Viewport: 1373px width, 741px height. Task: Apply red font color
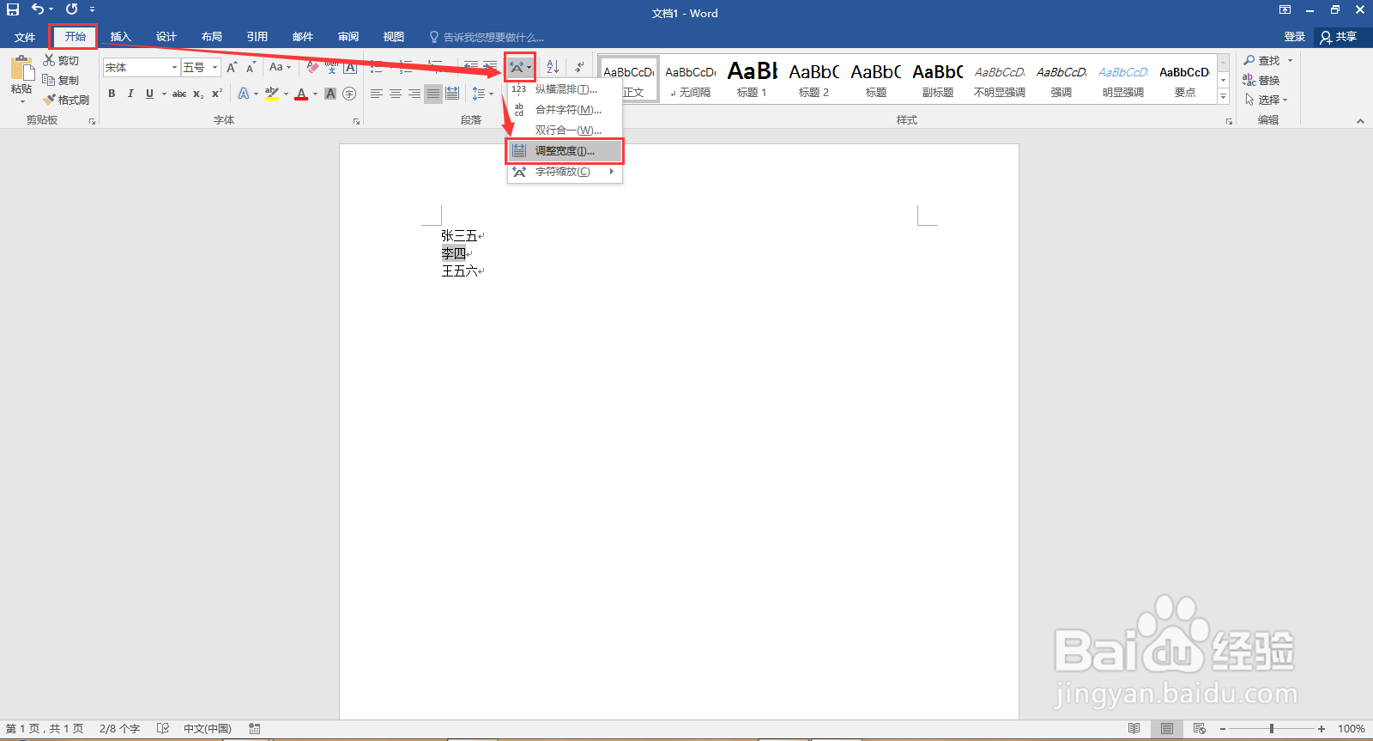[x=301, y=94]
